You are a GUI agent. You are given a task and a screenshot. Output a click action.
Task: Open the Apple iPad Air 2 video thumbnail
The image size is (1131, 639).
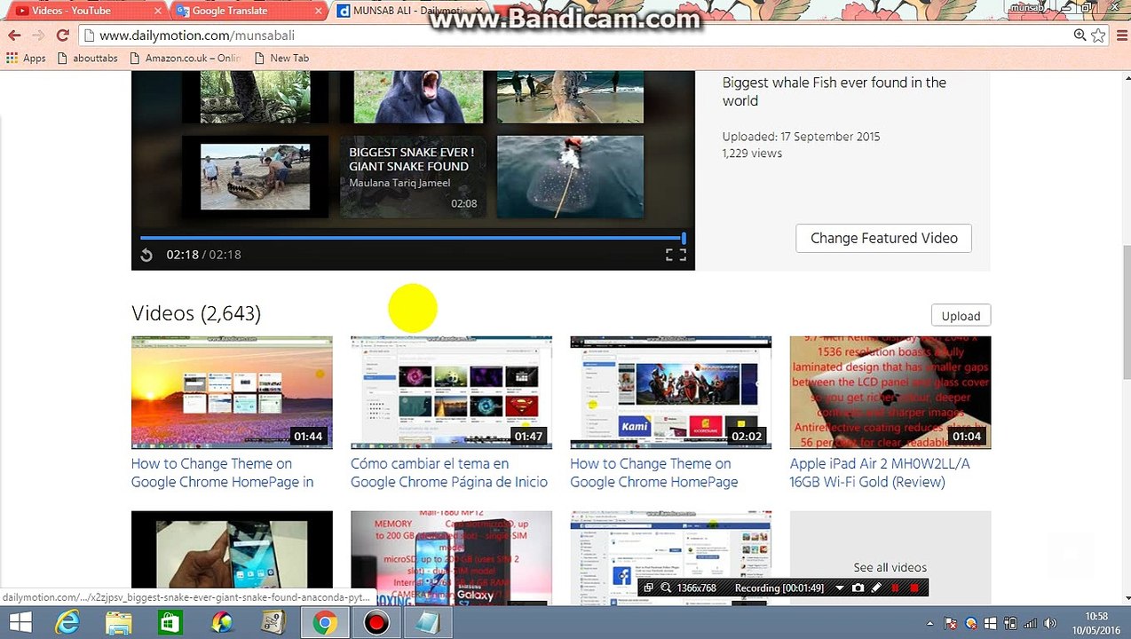890,392
